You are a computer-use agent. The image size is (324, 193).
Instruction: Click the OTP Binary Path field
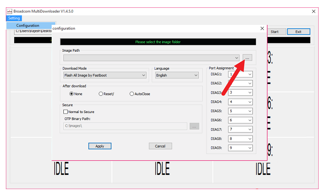[x=125, y=126]
